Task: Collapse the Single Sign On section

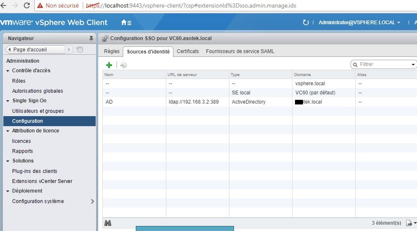Action: click(x=8, y=101)
